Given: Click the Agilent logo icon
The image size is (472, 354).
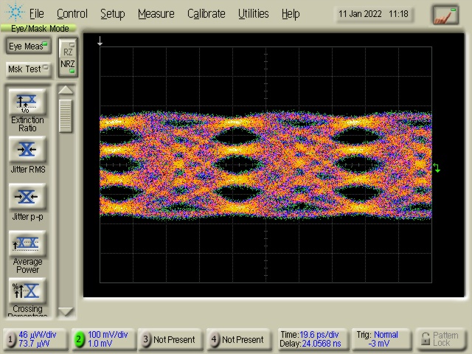Looking at the screenshot, I should [14, 13].
